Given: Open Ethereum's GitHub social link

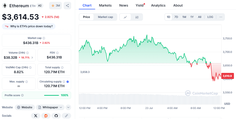Looking at the screenshot, I should click(56, 116).
